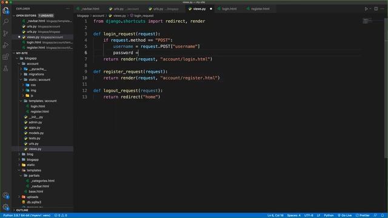The image size is (388, 218).
Task: Open errors and warnings count
Action: [61, 216]
